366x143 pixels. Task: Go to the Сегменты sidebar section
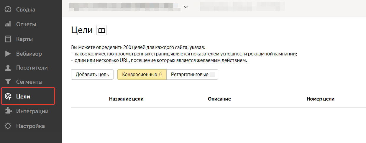[x=29, y=82]
